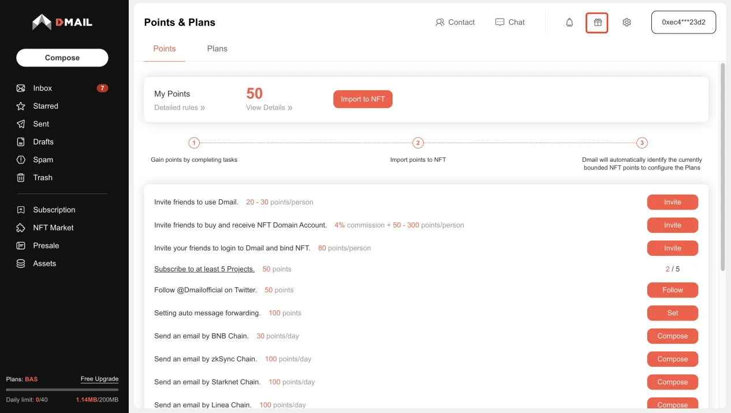
Task: Click the Starred star icon in sidebar
Action: (x=21, y=106)
